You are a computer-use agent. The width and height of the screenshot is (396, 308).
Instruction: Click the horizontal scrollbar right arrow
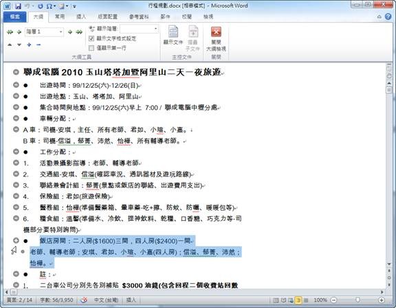[382, 292]
